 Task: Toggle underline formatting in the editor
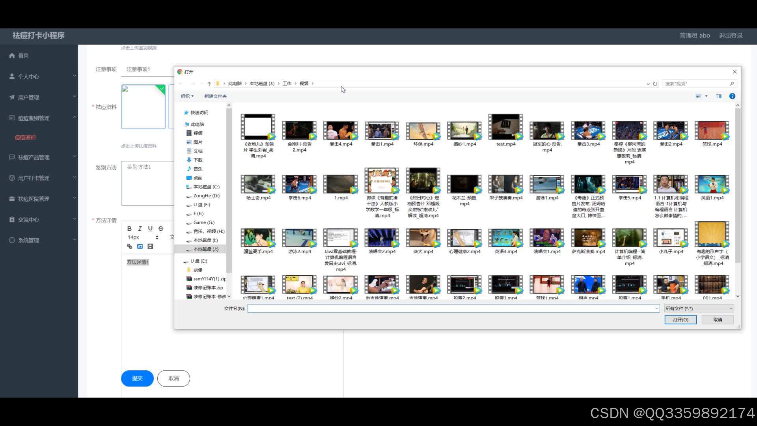pyautogui.click(x=150, y=228)
